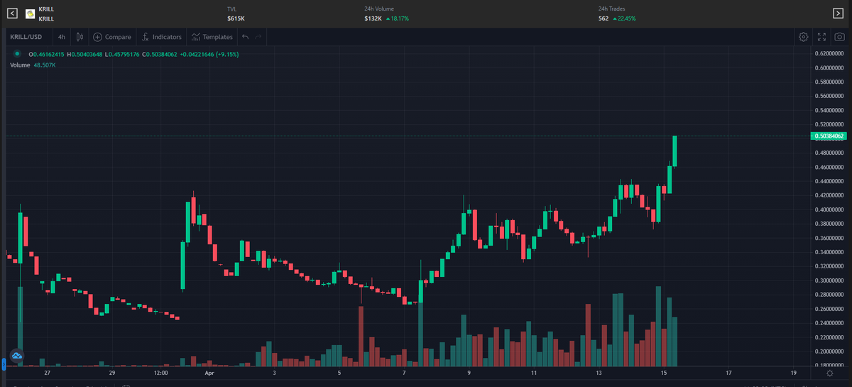Undo the last chart action

(x=245, y=37)
